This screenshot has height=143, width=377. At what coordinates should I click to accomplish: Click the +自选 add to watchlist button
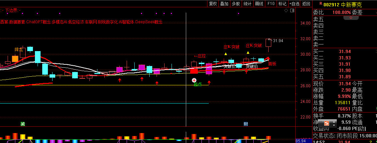tap(294, 4)
